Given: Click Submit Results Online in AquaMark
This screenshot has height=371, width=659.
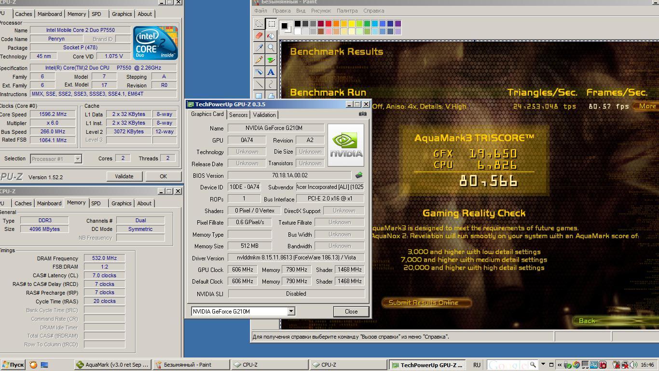Looking at the screenshot, I should (x=426, y=303).
